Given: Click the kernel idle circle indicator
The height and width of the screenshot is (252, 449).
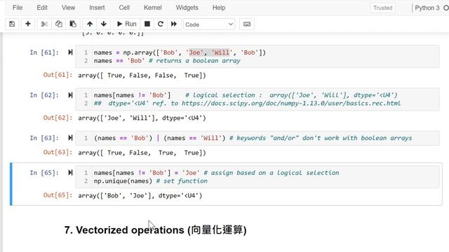Looking at the screenshot, I should [446, 8].
